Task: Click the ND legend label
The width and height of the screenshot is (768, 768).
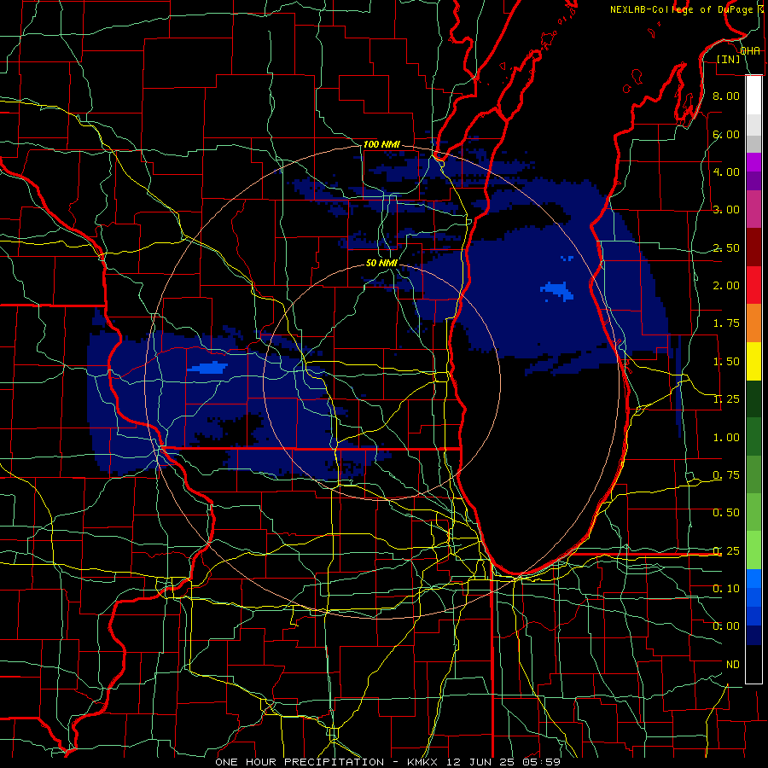Action: pyautogui.click(x=733, y=665)
